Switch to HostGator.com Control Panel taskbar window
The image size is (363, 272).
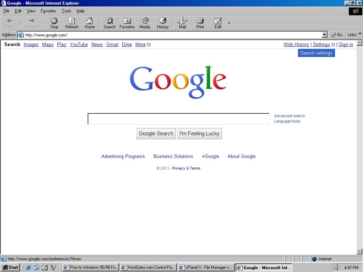[149, 268]
